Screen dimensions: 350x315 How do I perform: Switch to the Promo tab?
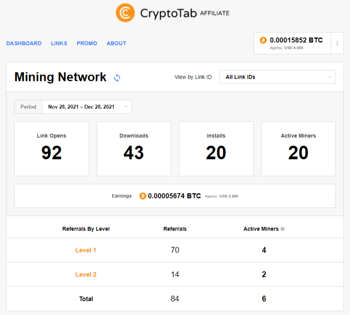[87, 43]
